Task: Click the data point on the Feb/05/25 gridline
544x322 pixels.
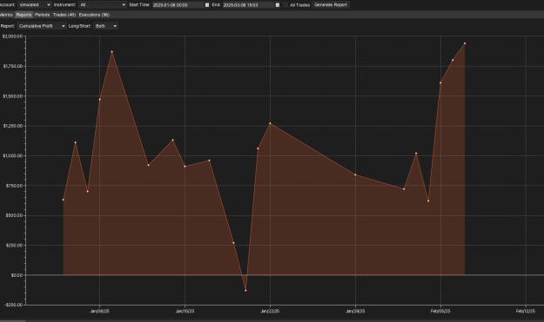Action: click(x=440, y=82)
